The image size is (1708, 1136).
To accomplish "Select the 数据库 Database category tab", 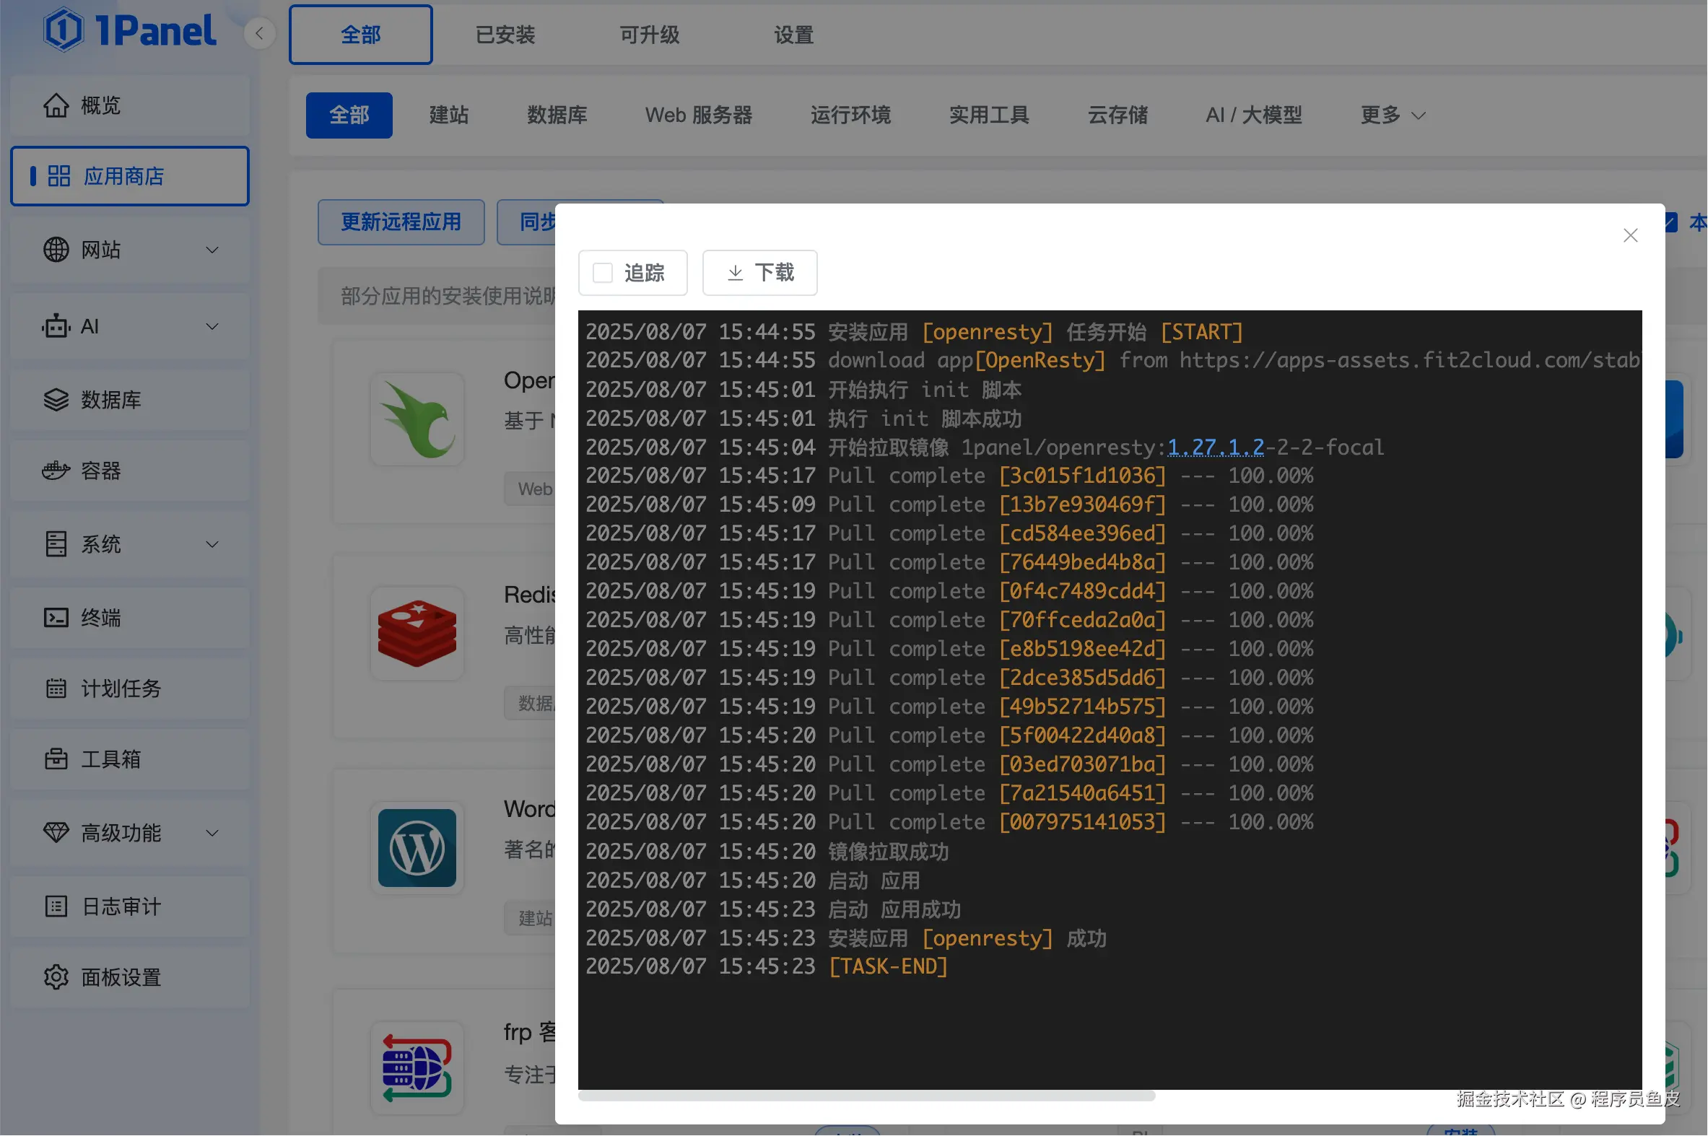I will [x=557, y=115].
